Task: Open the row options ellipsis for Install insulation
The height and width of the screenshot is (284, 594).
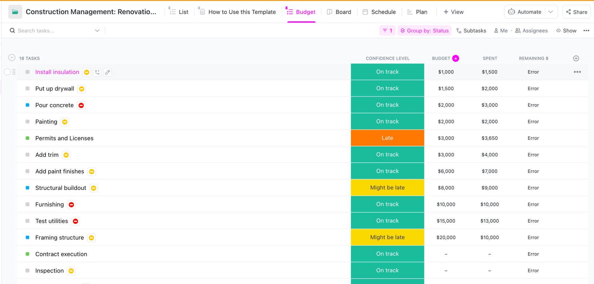Action: 577,72
